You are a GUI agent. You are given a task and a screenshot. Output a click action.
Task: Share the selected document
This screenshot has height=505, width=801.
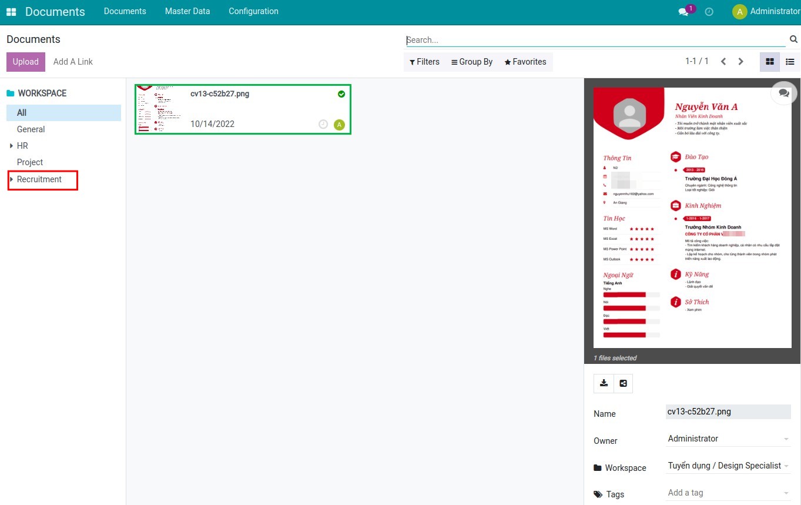[623, 383]
